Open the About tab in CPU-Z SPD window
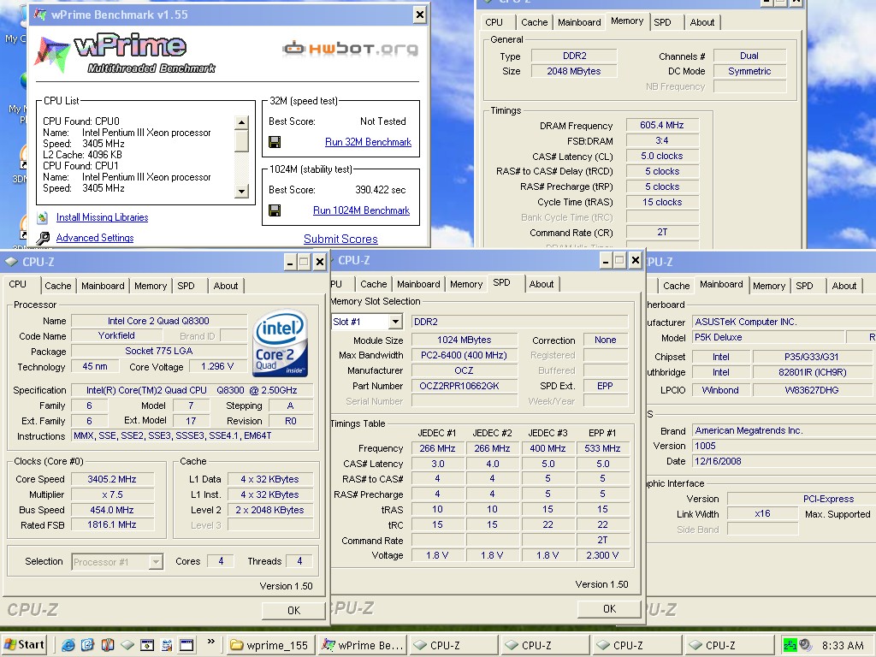 [x=542, y=284]
